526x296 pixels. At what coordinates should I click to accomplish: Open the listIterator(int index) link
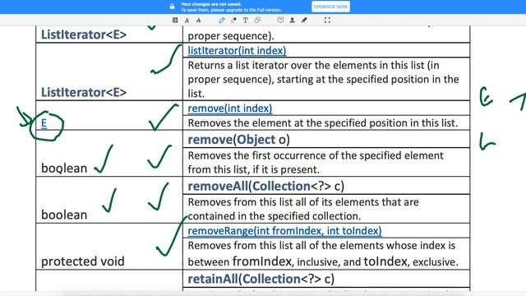point(237,51)
